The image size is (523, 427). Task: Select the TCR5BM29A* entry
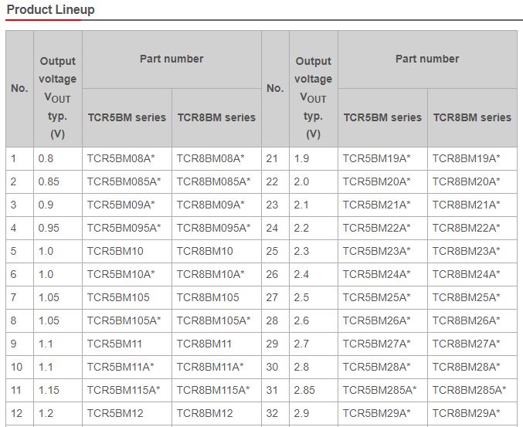click(377, 413)
